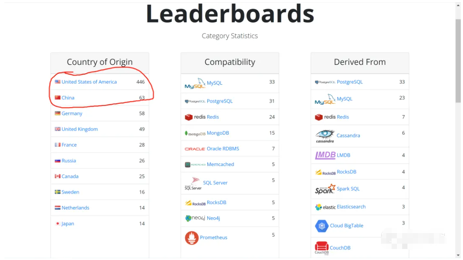Click the PostgreSQL logo under Derived From

pos(325,82)
